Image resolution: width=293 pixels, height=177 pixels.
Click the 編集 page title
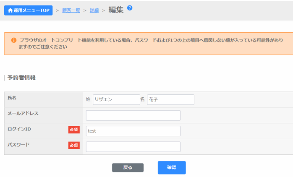click(116, 10)
